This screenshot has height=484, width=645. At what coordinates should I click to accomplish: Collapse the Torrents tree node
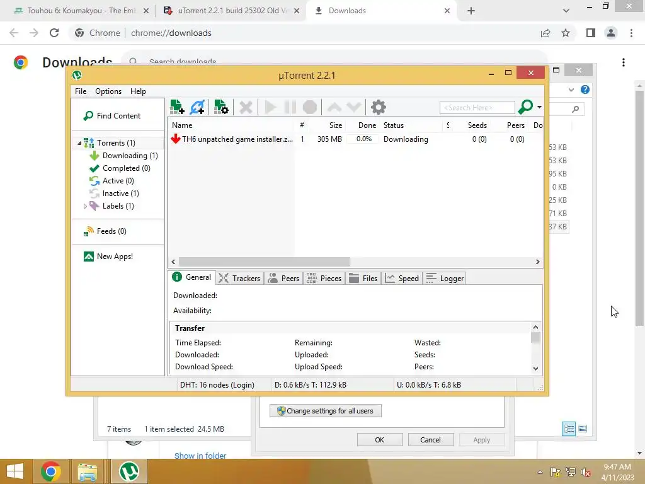point(79,143)
